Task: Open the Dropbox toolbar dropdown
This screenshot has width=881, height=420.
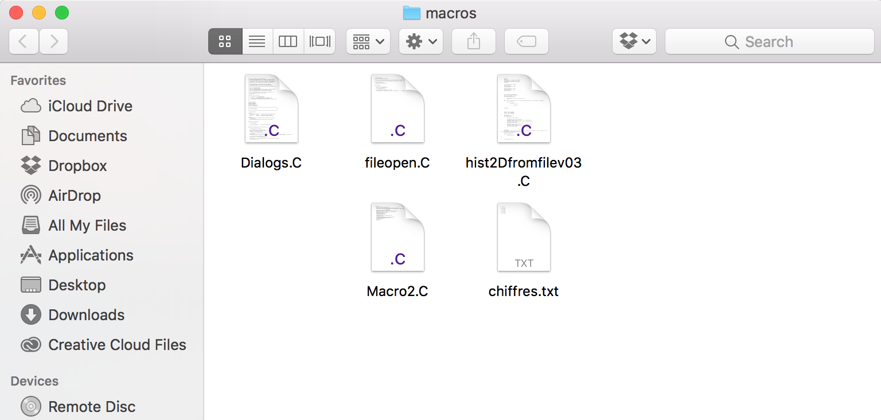Action: (x=634, y=41)
